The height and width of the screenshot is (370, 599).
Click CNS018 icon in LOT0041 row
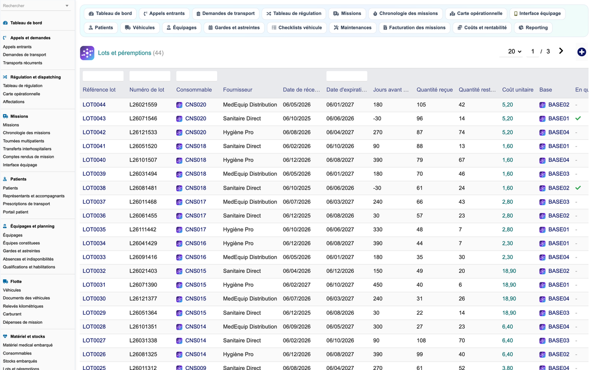coord(179,146)
